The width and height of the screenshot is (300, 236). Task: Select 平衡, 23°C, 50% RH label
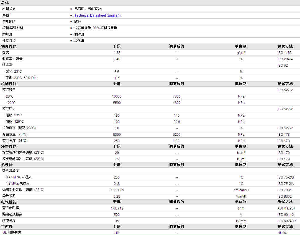pos(21,78)
